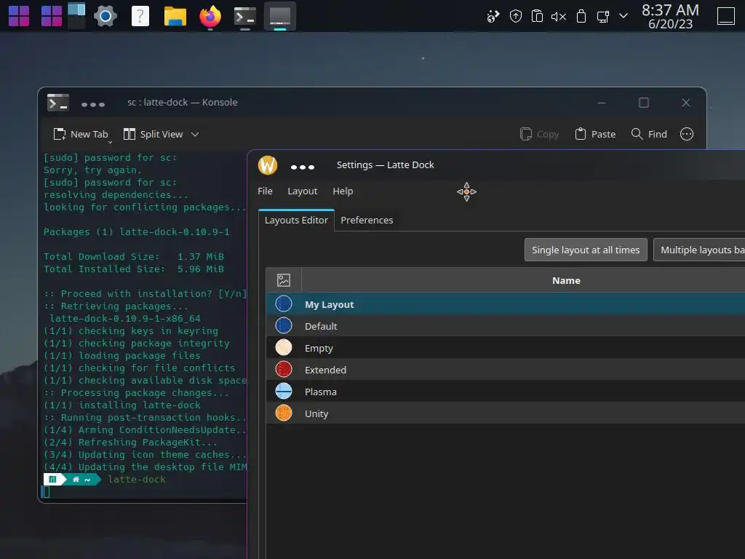Select Multiple layouts mode button
The height and width of the screenshot is (559, 745).
point(699,250)
